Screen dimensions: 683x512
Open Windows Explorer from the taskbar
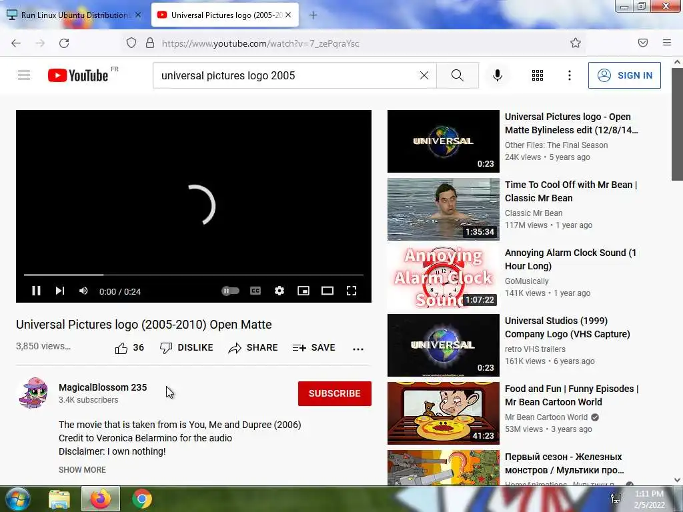coord(59,499)
